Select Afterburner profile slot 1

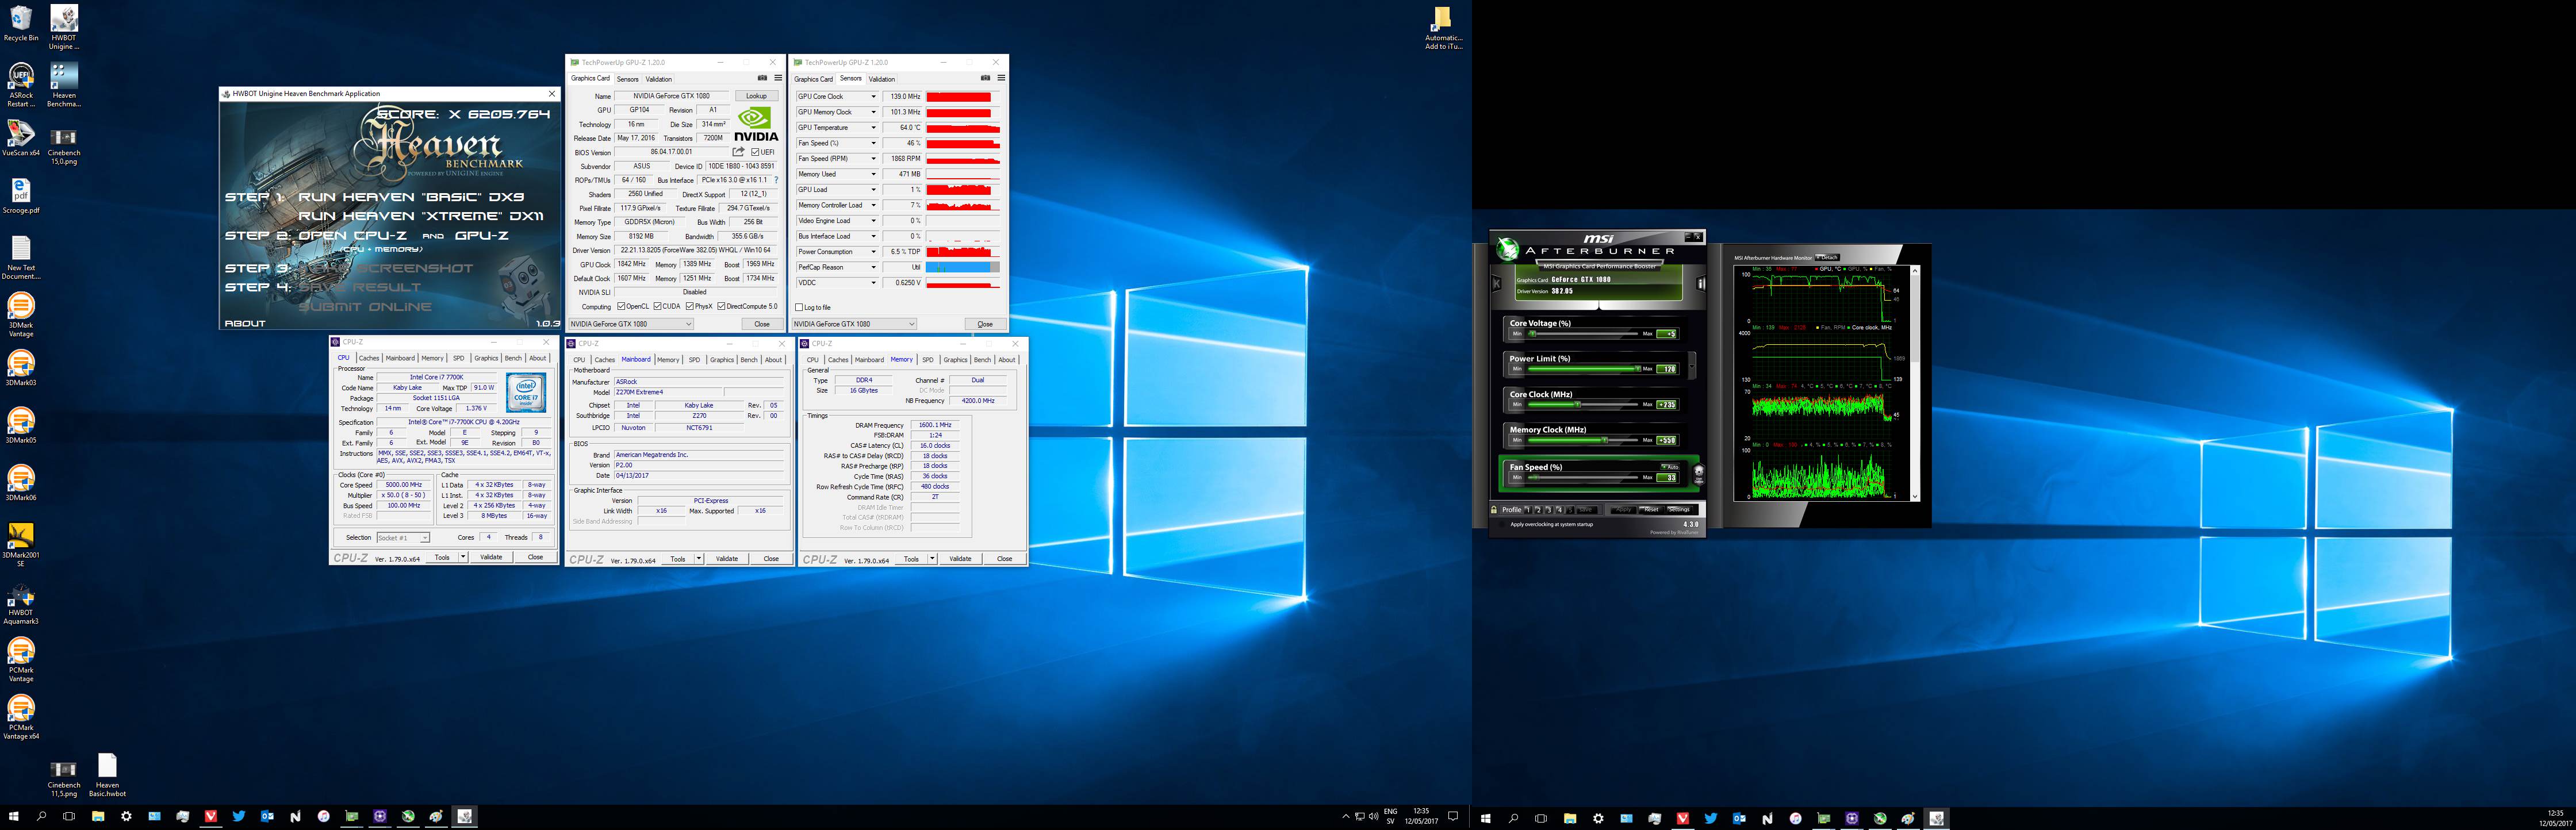pos(1527,510)
